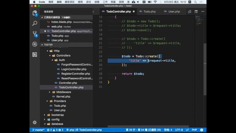The image size is (236, 133).
Task: Open the Extensions view in activity bar
Action: tap(35, 54)
